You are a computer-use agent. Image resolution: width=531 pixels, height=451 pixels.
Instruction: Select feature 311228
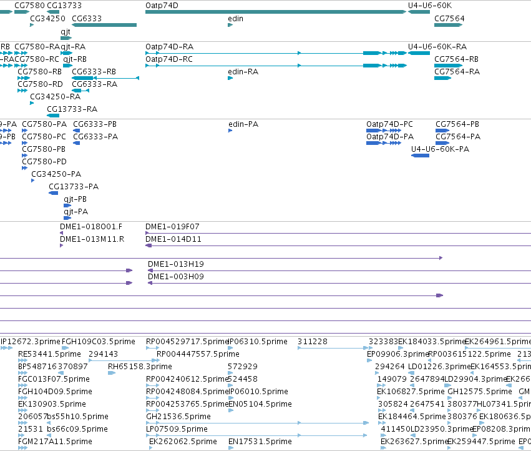tap(333, 348)
